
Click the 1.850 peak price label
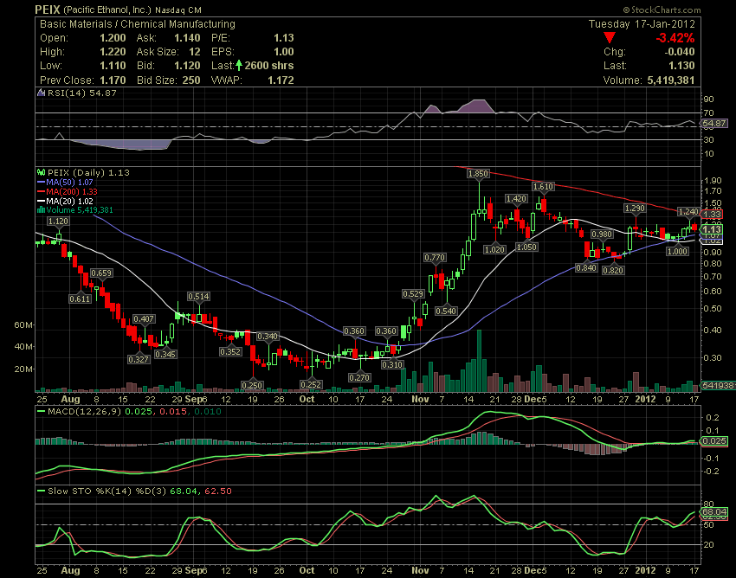click(478, 174)
